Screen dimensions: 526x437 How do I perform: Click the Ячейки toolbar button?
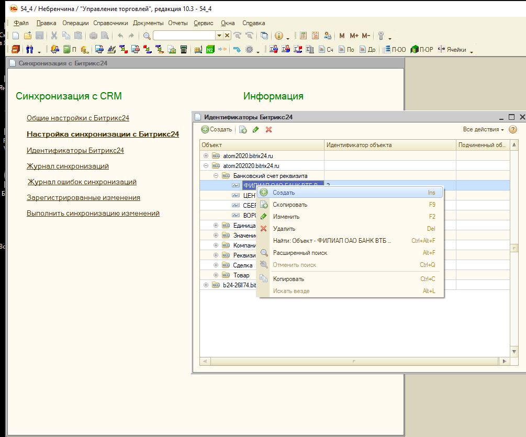(453, 50)
